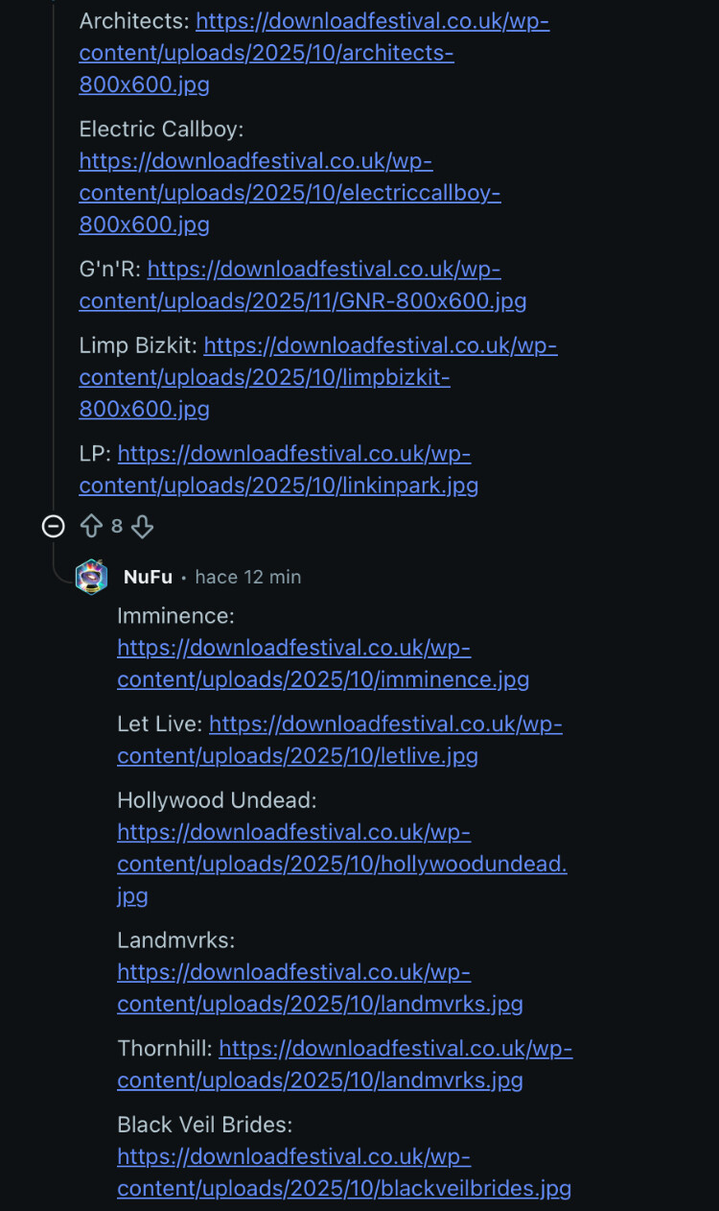The width and height of the screenshot is (719, 1211).
Task: Open NuFu's username profile
Action: [148, 577]
